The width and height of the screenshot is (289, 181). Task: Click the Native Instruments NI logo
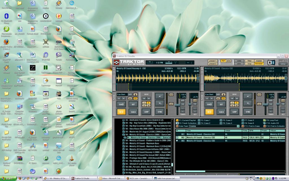271,63
